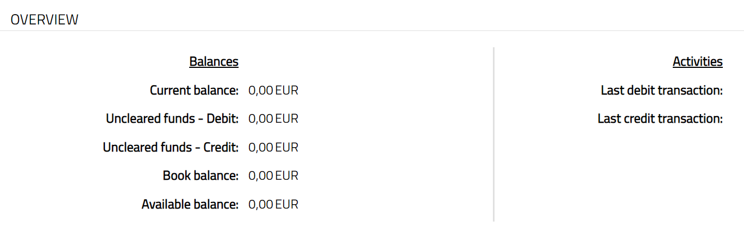Select the Current balance label
This screenshot has width=744, height=227.
(194, 90)
